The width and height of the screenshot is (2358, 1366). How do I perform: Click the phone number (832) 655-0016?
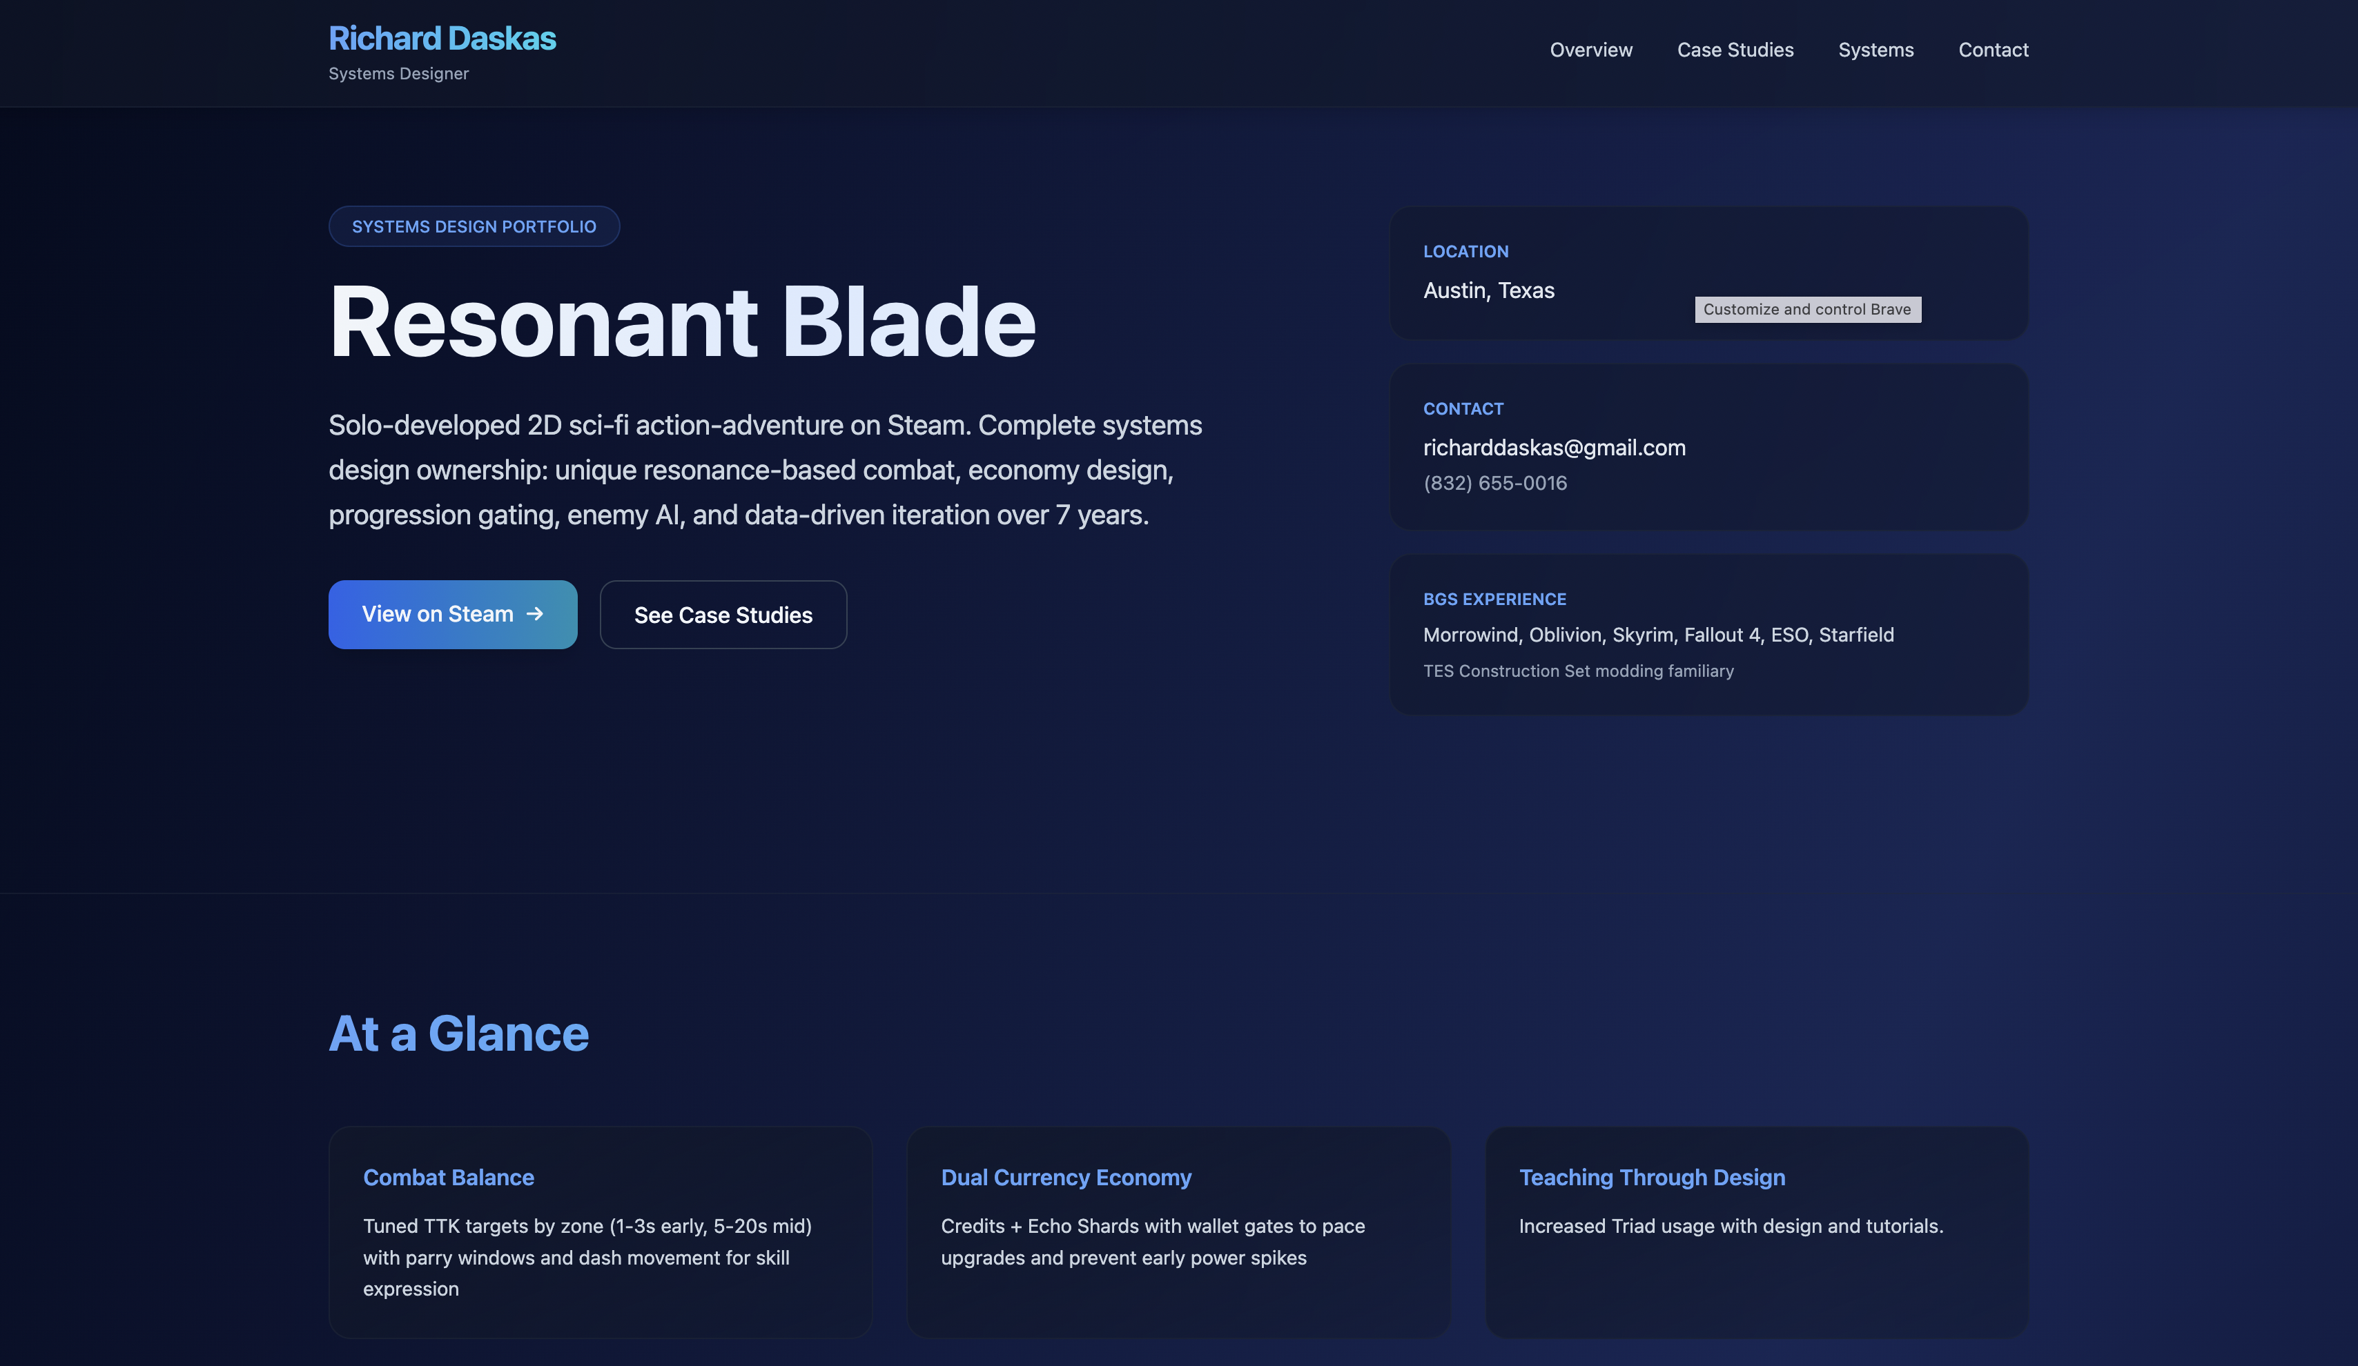coord(1495,482)
